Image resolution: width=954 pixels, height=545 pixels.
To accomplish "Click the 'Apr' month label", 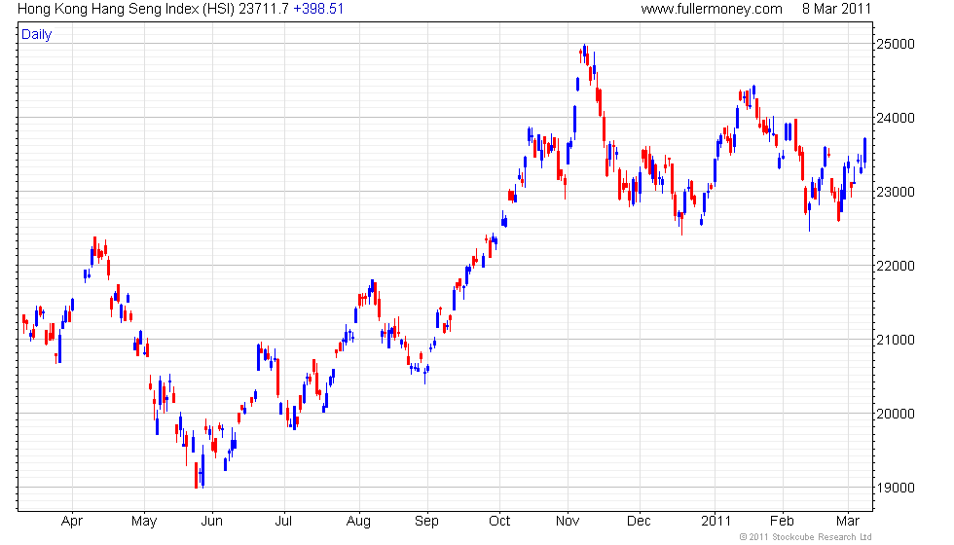I will [x=72, y=522].
